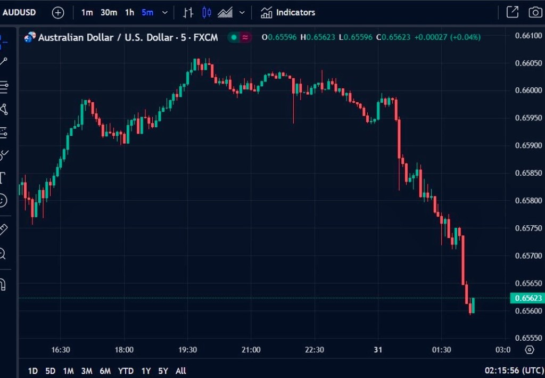Select the YTD date range
The height and width of the screenshot is (378, 545).
126,371
